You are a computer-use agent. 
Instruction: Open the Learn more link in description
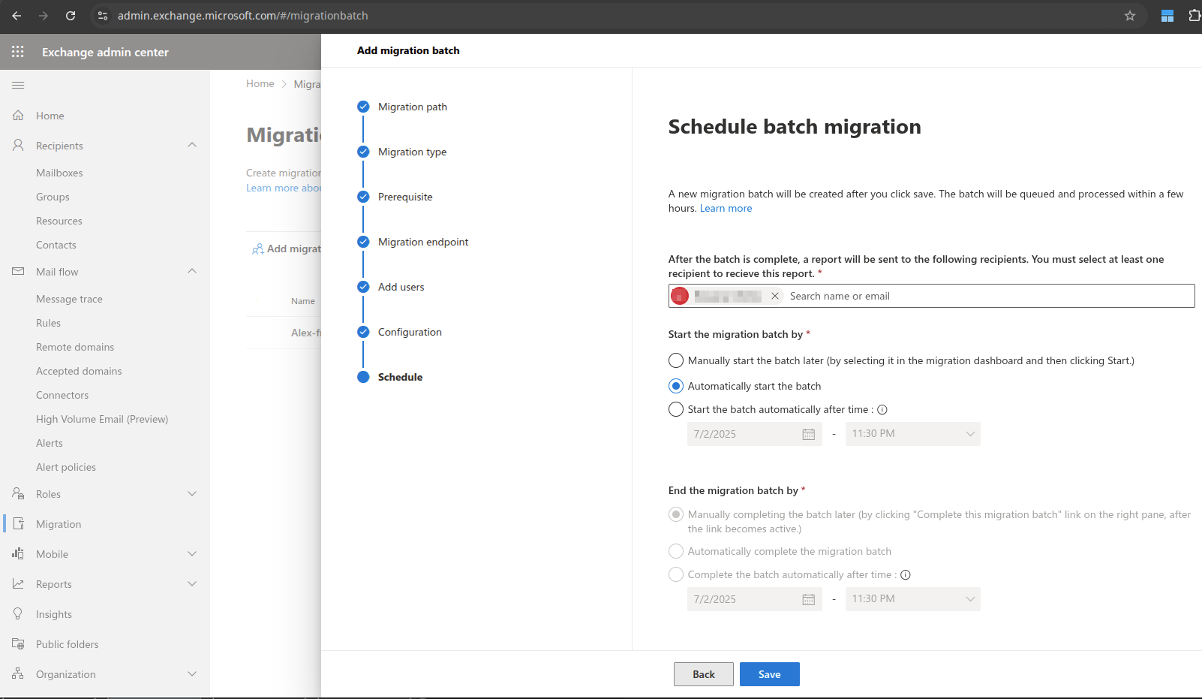pyautogui.click(x=726, y=209)
